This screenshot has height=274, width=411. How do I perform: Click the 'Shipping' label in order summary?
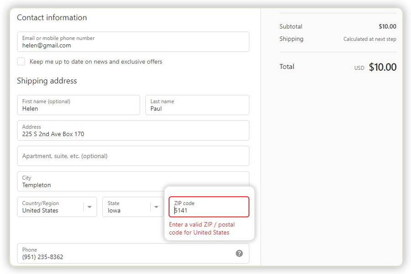pyautogui.click(x=291, y=39)
